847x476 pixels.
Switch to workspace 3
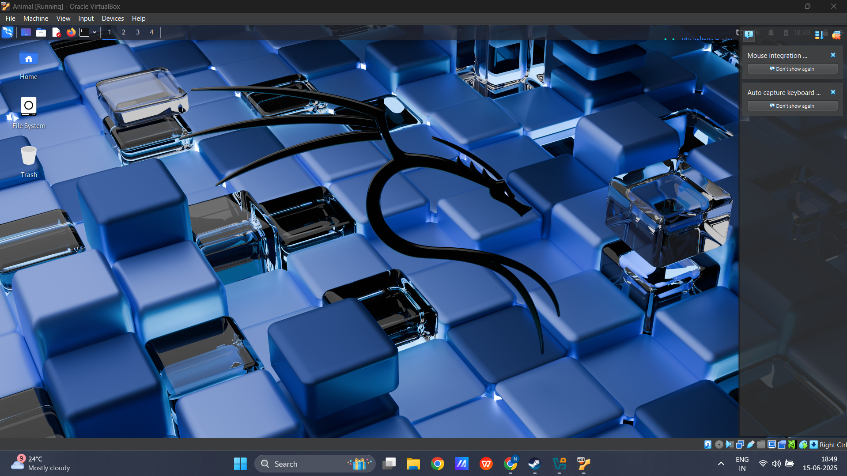click(x=138, y=32)
